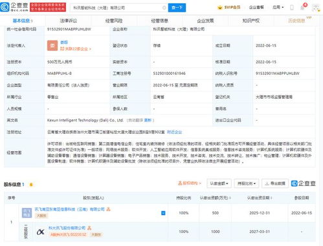Switch to the 经营信息 tab
The height and width of the screenshot is (246, 323).
point(160,21)
